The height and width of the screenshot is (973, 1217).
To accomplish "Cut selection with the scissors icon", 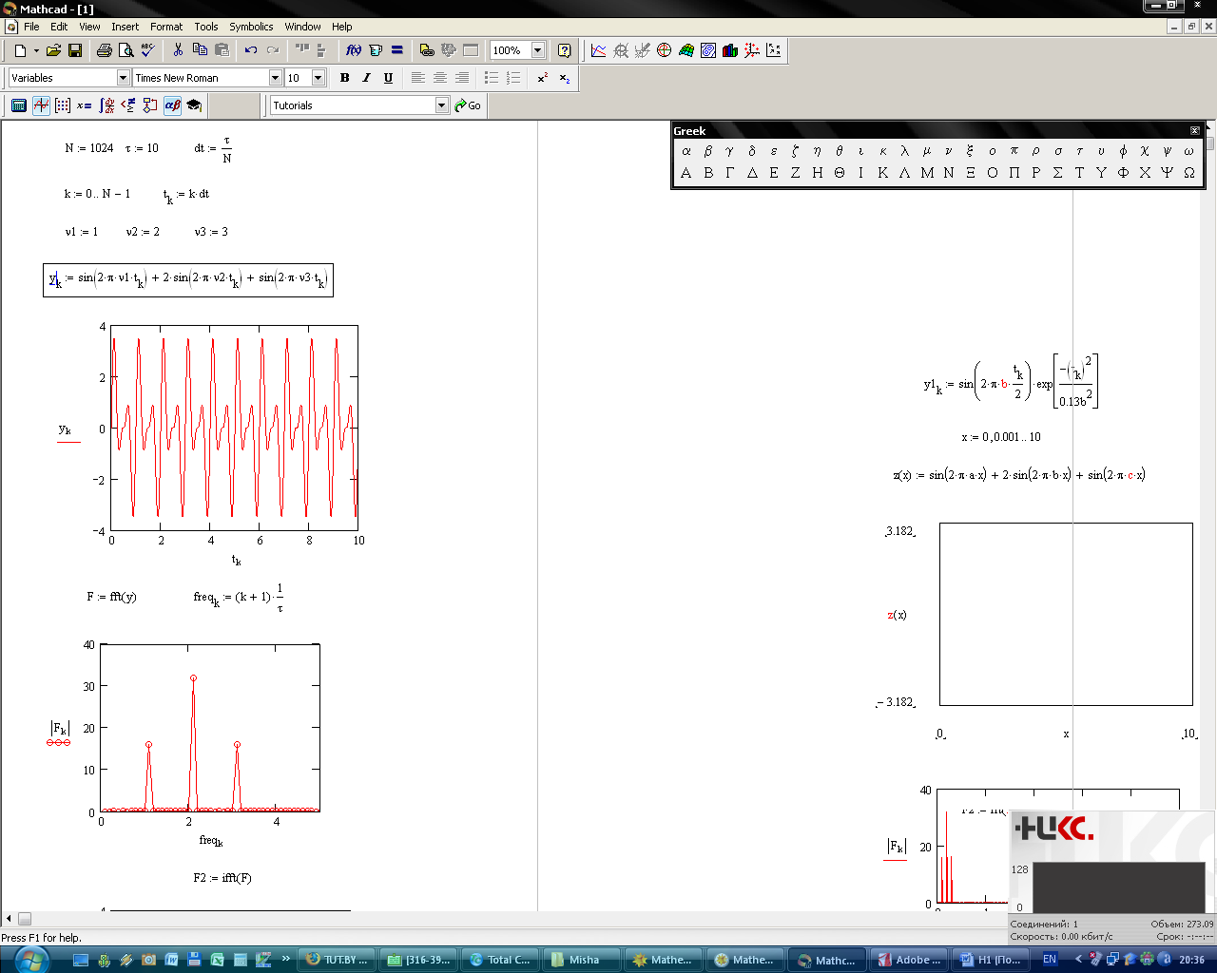I will [x=178, y=50].
